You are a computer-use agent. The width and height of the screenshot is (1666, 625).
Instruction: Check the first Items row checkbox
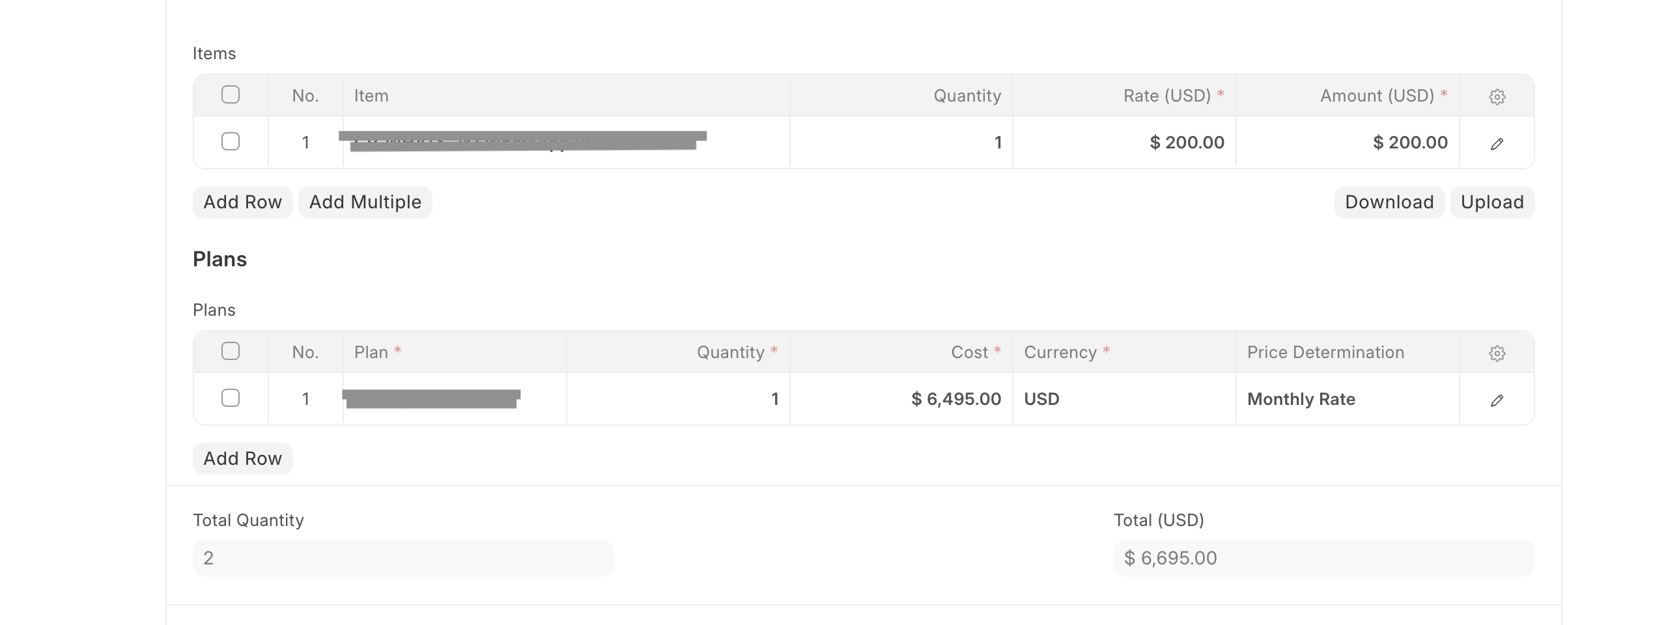click(x=231, y=141)
